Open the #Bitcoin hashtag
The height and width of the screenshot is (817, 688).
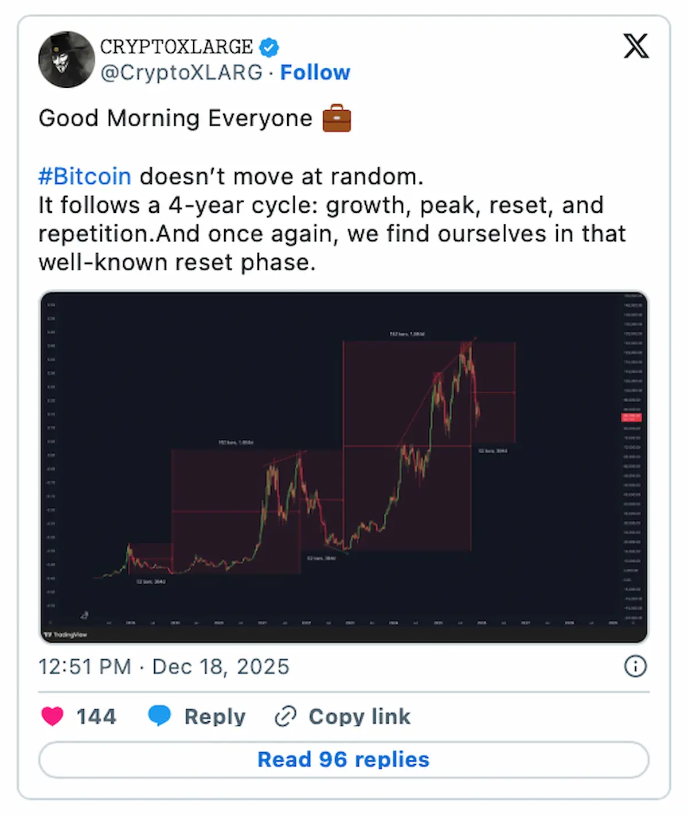pyautogui.click(x=85, y=177)
